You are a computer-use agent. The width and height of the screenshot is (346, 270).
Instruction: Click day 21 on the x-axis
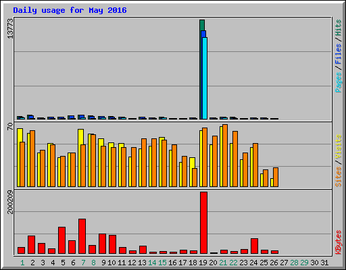click(223, 263)
